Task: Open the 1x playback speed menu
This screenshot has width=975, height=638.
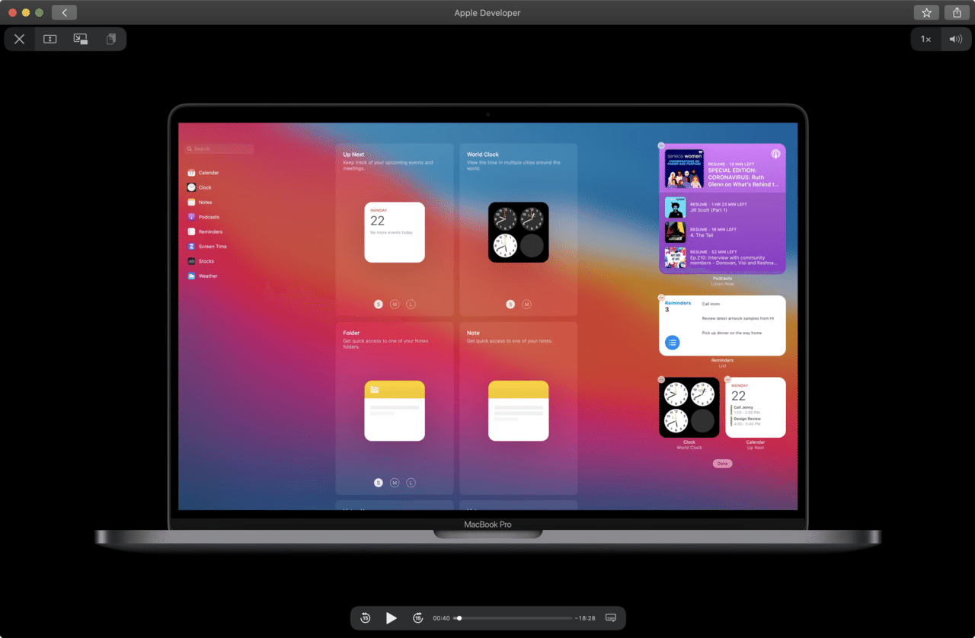Action: click(925, 39)
